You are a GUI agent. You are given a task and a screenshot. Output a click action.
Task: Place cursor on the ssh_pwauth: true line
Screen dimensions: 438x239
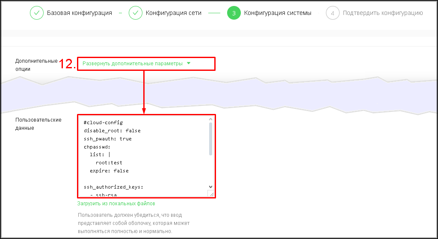(108, 139)
